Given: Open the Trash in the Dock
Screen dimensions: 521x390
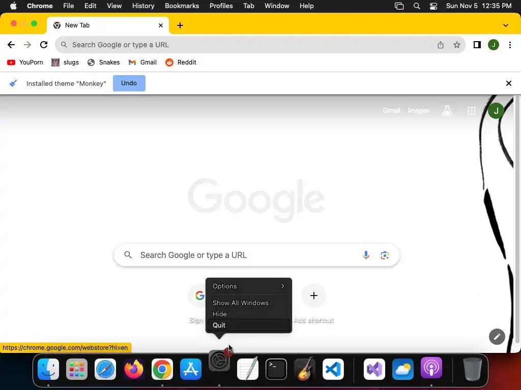Looking at the screenshot, I should point(473,369).
